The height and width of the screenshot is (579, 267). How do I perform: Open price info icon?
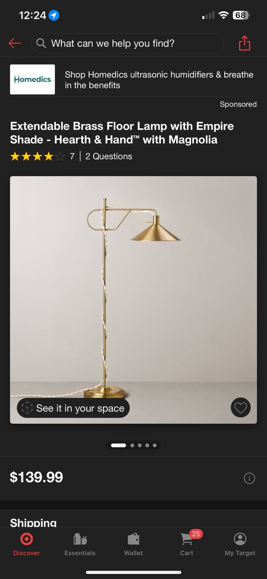pyautogui.click(x=249, y=478)
